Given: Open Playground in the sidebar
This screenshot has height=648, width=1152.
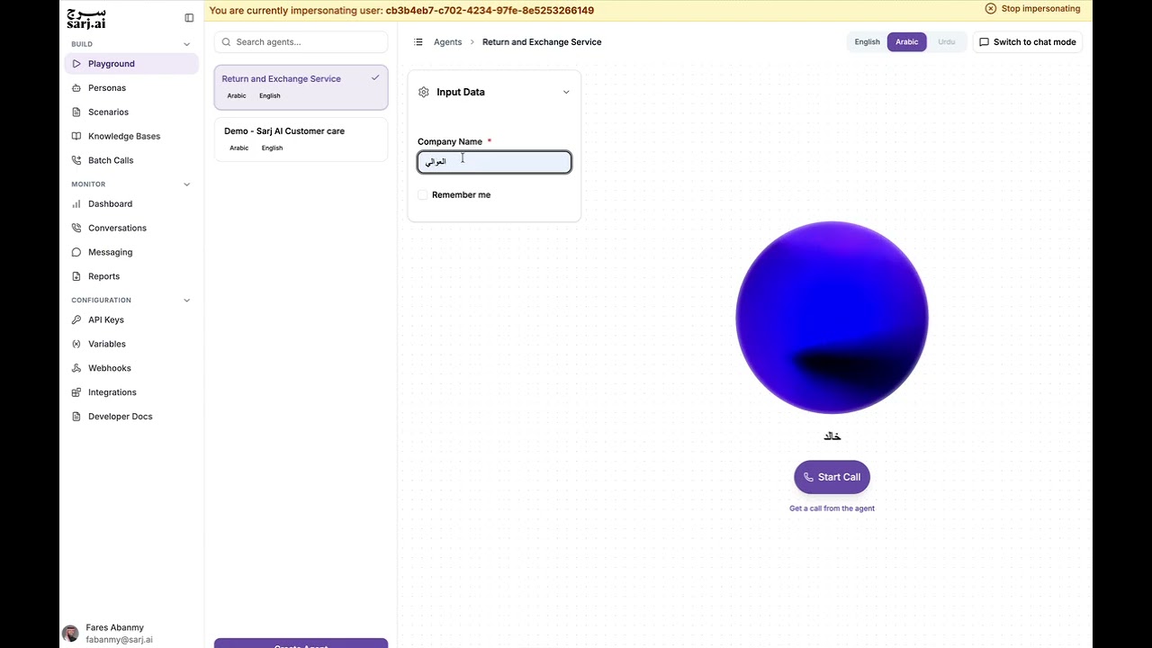Looking at the screenshot, I should tap(131, 64).
